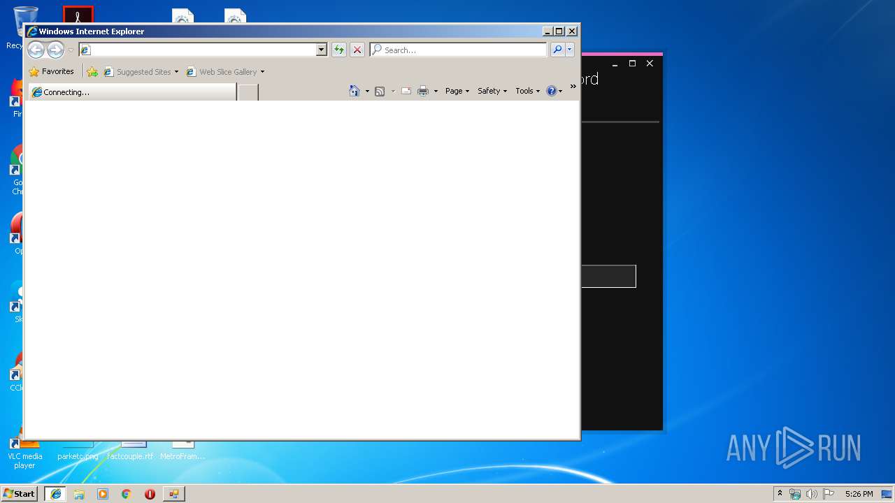The height and width of the screenshot is (503, 895).
Task: Expand the Print options dropdown arrow
Action: [x=436, y=91]
